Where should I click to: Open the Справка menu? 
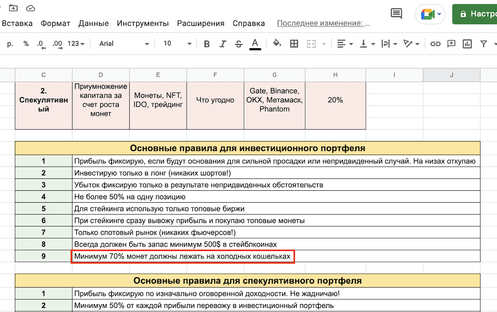(249, 23)
